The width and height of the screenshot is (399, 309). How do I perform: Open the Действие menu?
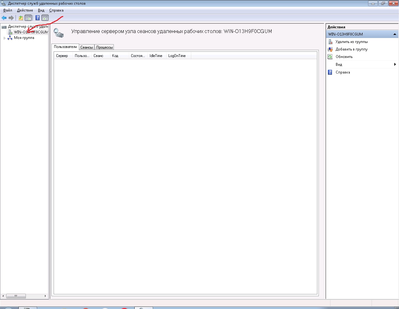coord(25,10)
